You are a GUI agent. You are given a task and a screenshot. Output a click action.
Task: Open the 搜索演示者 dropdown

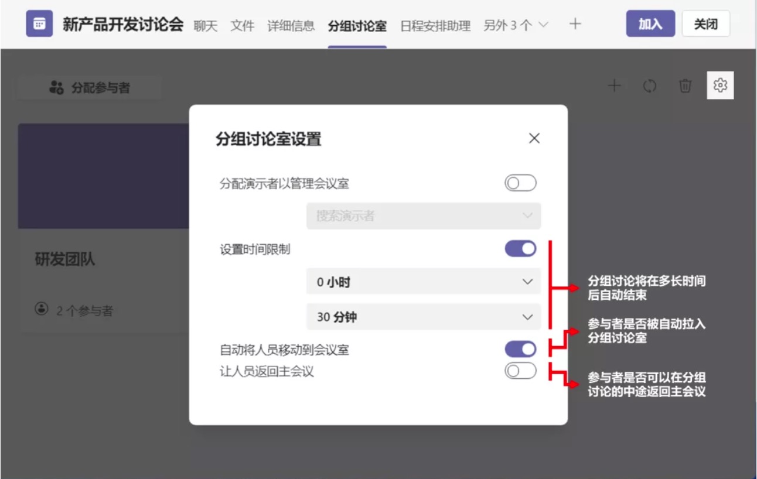pyautogui.click(x=423, y=216)
